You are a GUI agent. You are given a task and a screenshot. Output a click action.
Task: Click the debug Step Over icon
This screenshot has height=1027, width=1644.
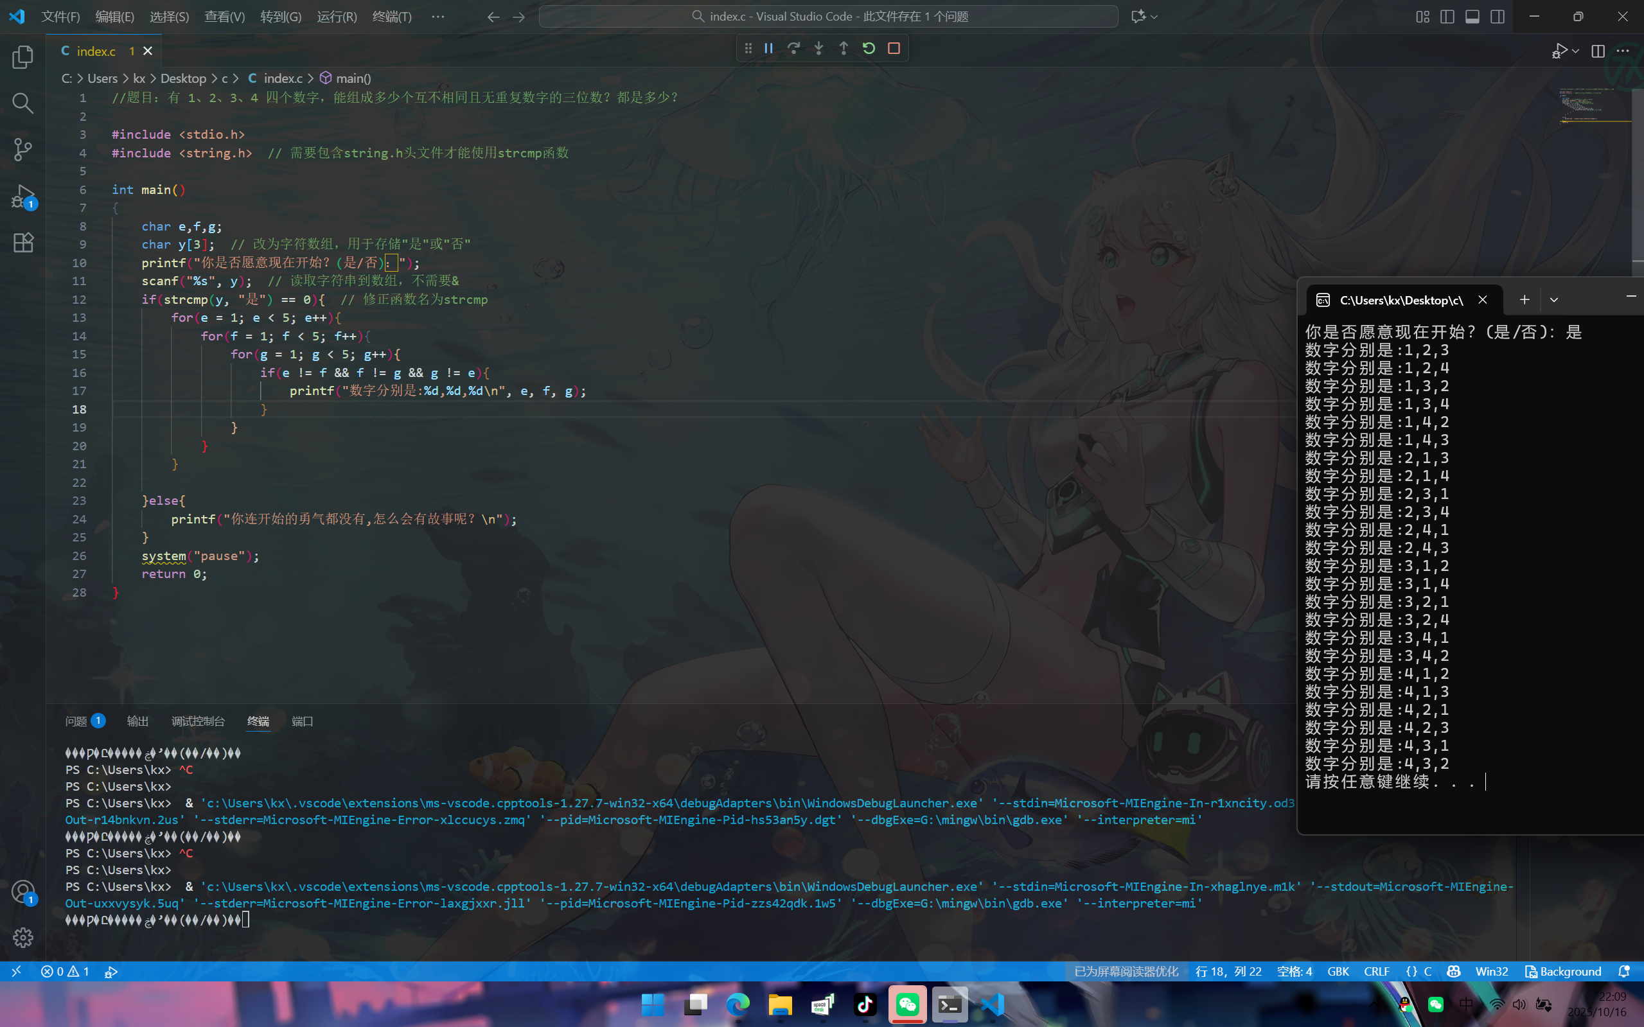pos(793,48)
